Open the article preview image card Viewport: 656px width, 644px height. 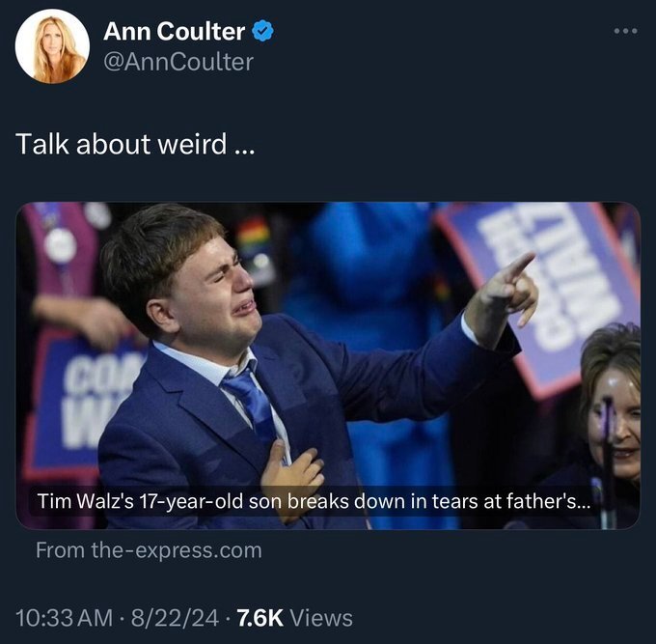[328, 348]
